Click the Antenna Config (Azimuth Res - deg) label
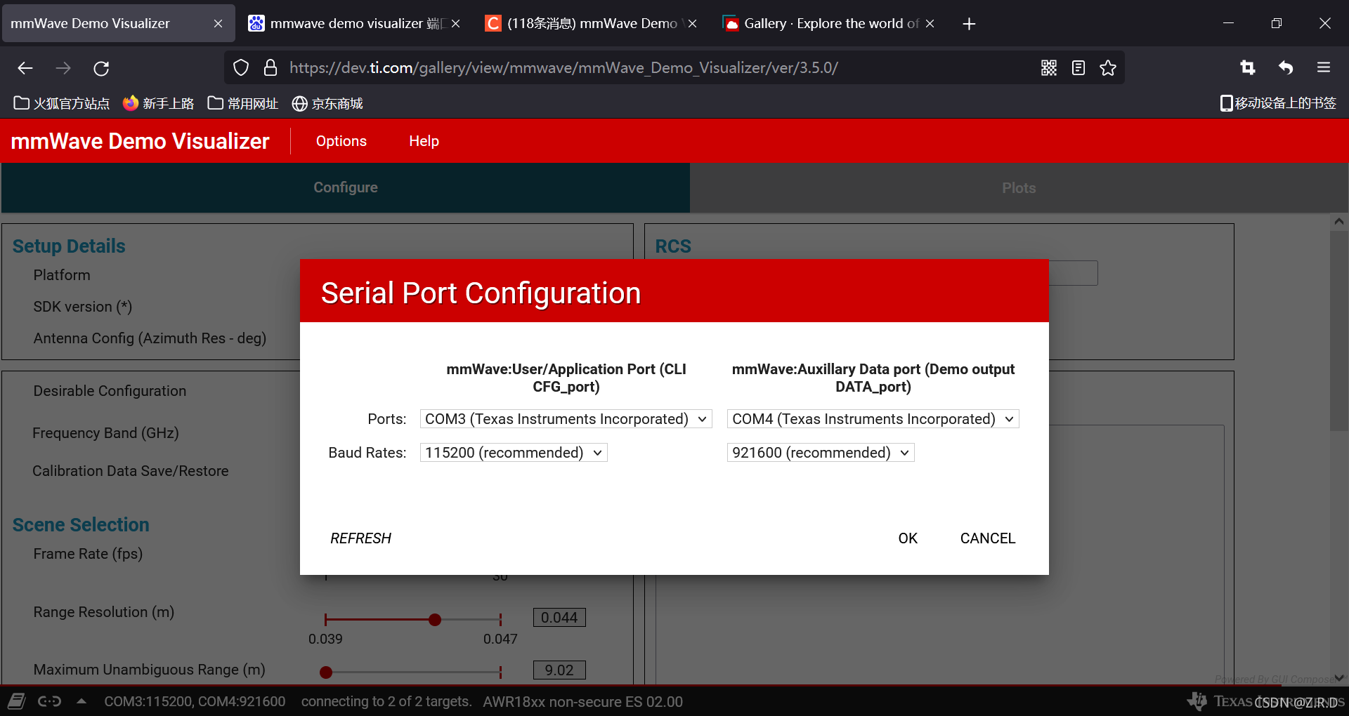The width and height of the screenshot is (1349, 716). tap(150, 338)
